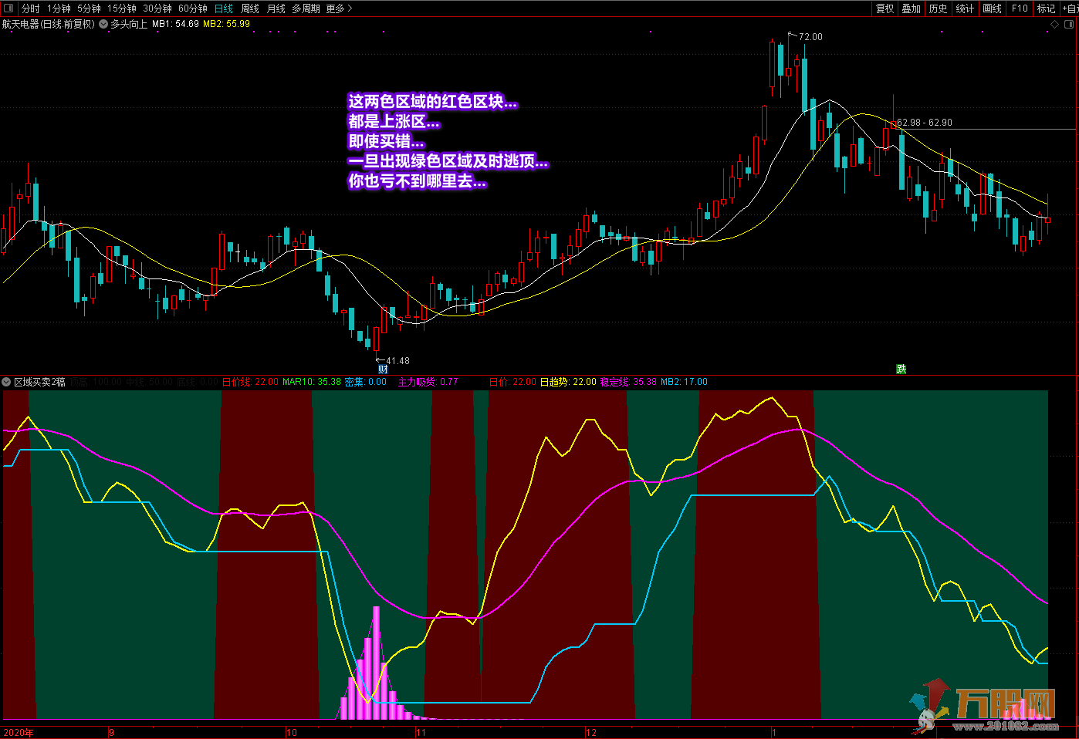Expand the 更多 periods list
This screenshot has height=739, width=1079.
click(x=339, y=8)
